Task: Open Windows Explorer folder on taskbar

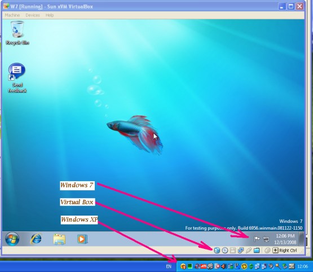Action: [59, 239]
